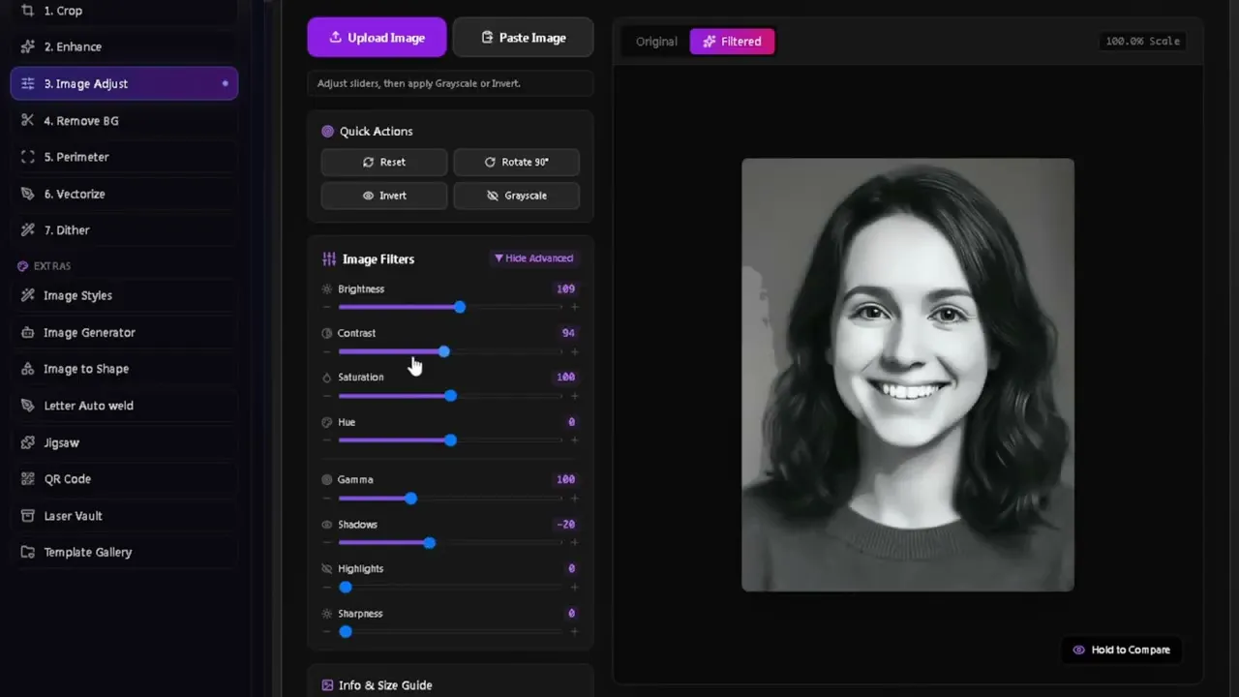Click the Brightness slider handle

tap(460, 307)
